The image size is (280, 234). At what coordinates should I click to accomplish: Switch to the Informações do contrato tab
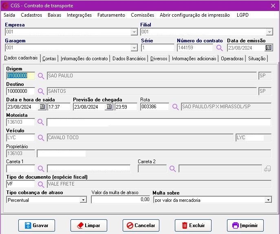[x=84, y=59]
